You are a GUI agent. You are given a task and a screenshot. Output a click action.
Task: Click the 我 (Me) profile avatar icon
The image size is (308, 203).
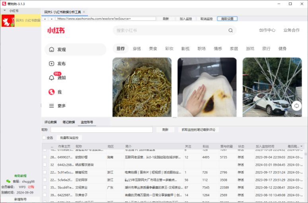51,92
